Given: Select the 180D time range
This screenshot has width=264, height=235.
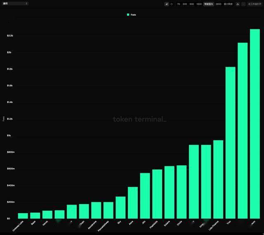Looking at the screenshot, I should click(199, 4).
